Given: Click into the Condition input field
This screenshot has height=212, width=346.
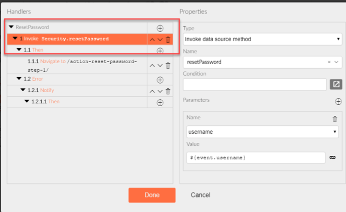Looking at the screenshot, I should [x=255, y=85].
